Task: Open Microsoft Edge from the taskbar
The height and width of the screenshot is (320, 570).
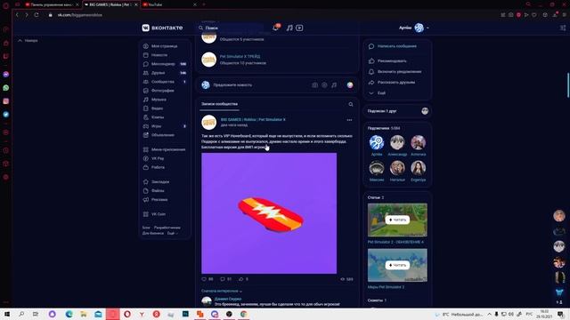Action: 69,314
